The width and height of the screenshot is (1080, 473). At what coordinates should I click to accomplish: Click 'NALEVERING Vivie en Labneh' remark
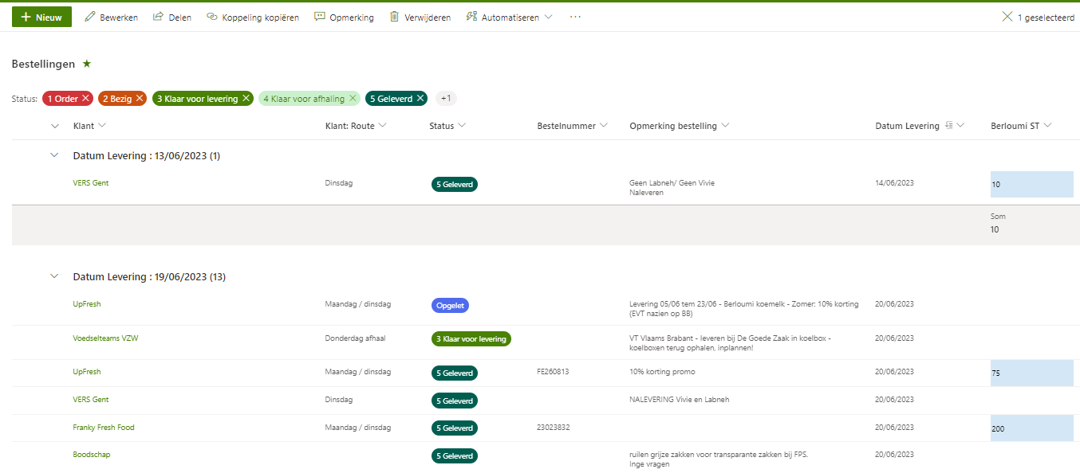(679, 400)
